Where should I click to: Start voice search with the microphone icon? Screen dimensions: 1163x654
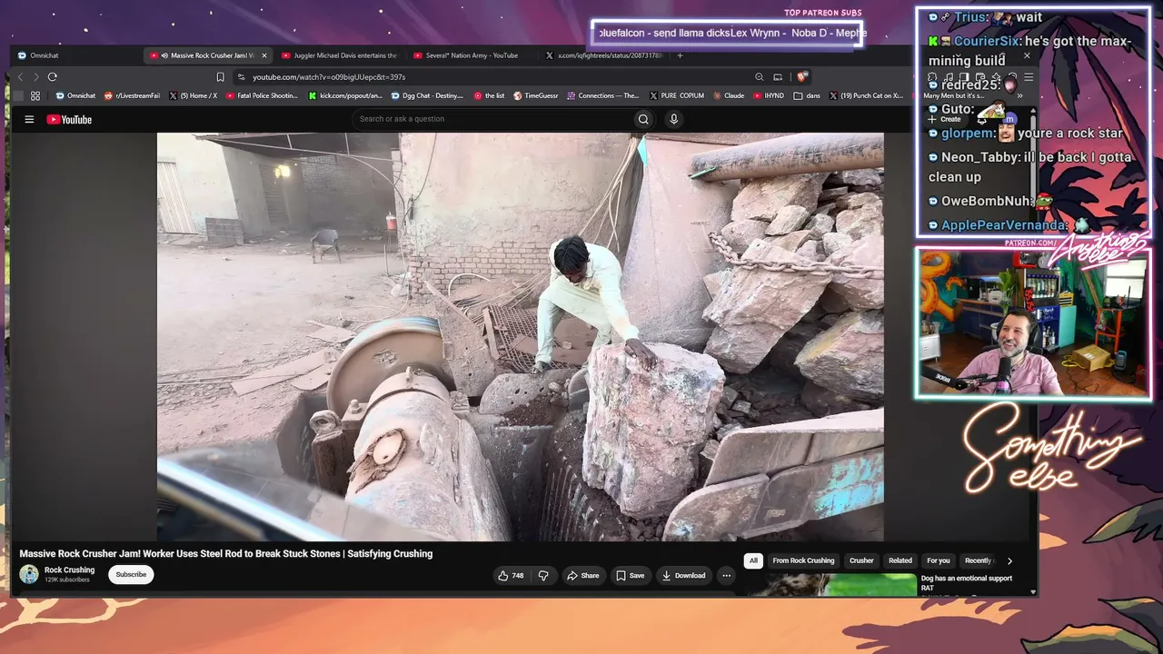coord(673,119)
